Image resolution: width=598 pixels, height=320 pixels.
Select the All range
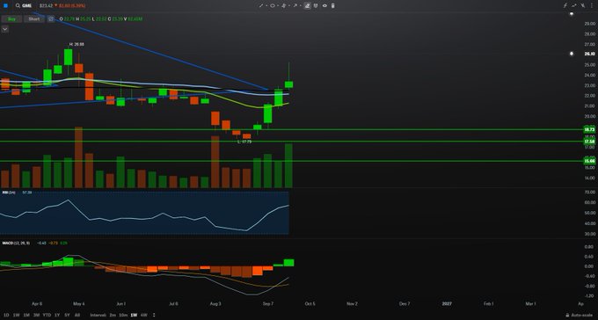pos(77,315)
